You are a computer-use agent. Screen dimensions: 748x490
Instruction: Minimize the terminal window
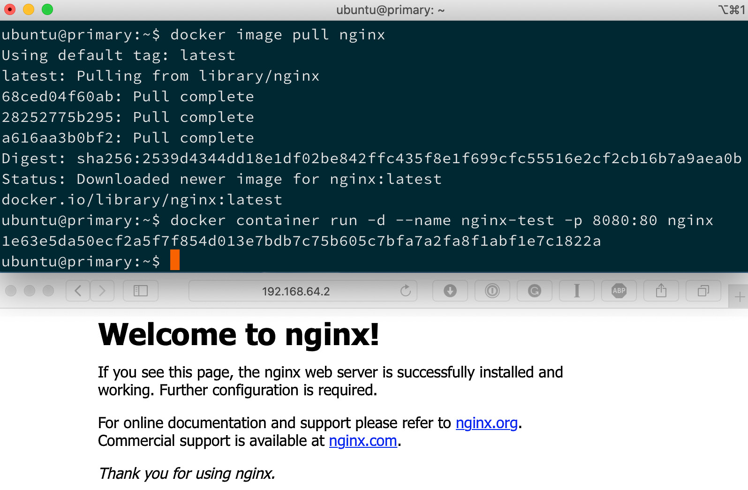click(29, 9)
